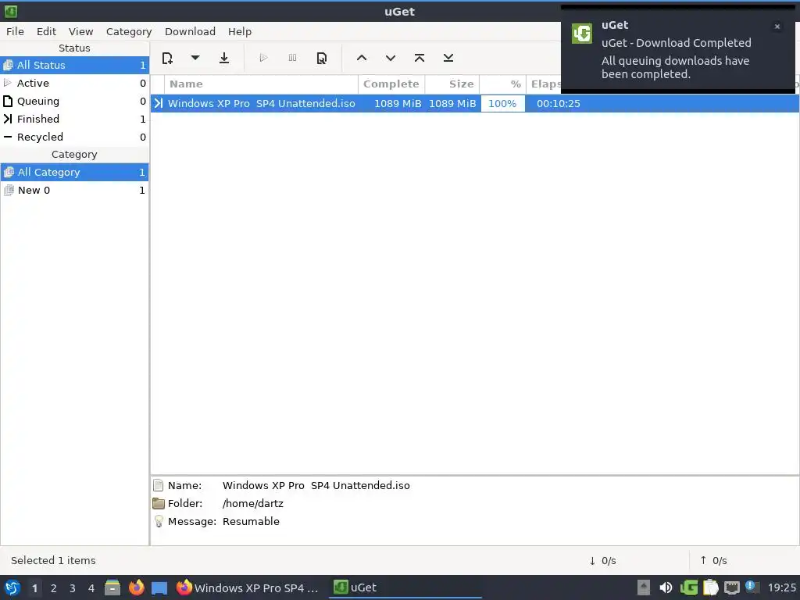Click the Pause download toolbar icon
Image resolution: width=800 pixels, height=600 pixels.
pos(292,58)
